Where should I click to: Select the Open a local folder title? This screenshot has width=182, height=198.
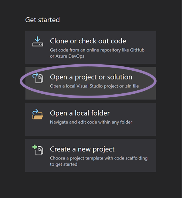pos(80,113)
